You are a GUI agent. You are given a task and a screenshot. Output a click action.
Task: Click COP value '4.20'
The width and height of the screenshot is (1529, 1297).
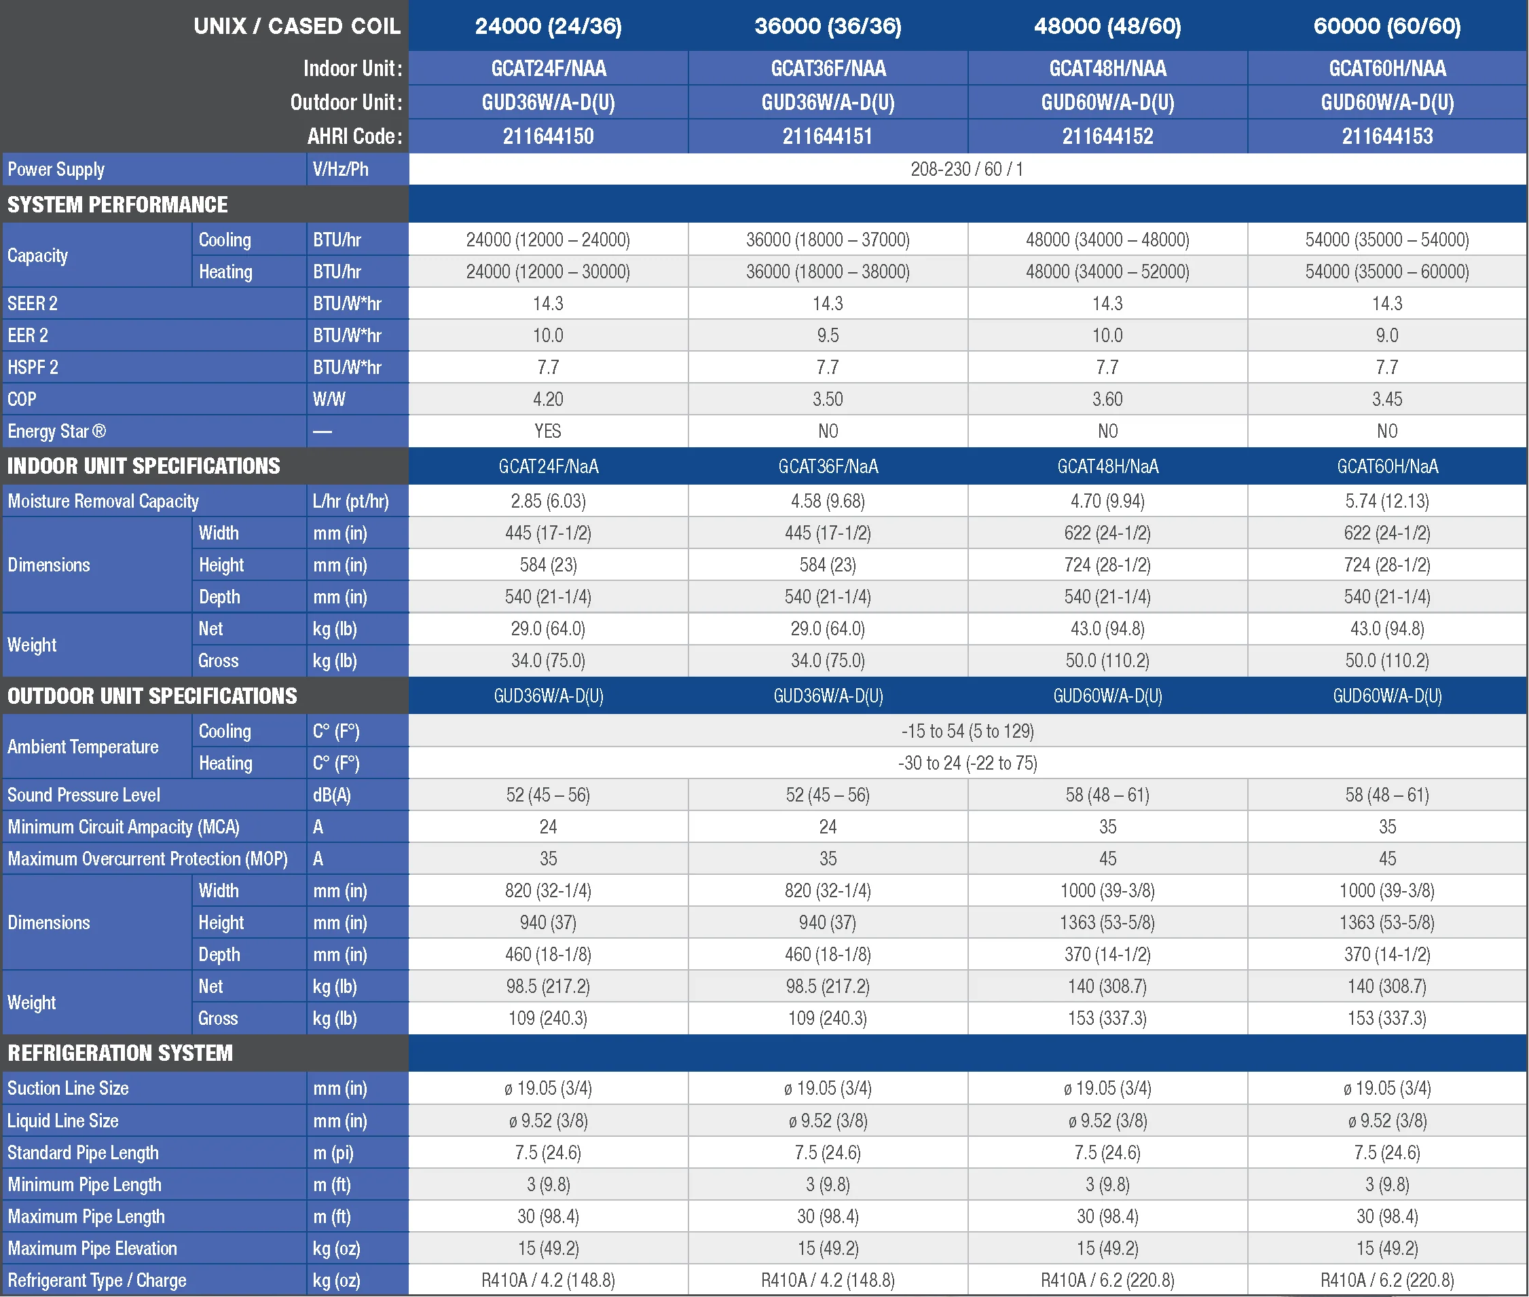(x=548, y=399)
